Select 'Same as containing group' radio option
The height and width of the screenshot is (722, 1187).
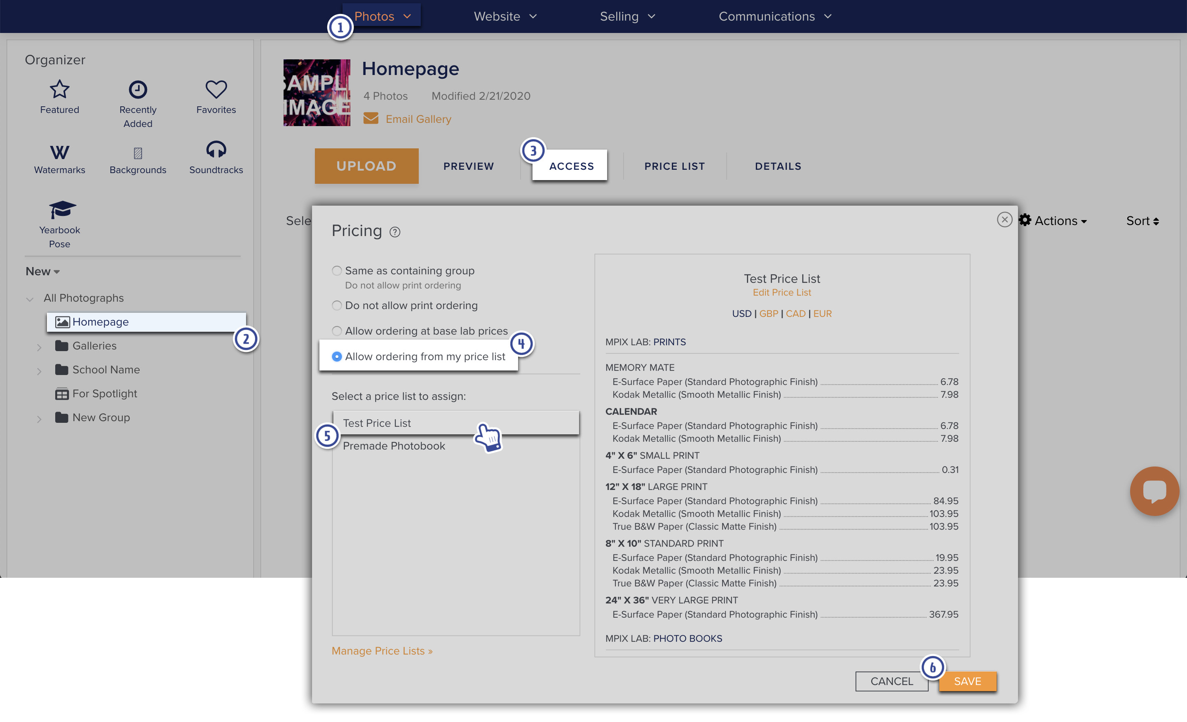point(337,271)
